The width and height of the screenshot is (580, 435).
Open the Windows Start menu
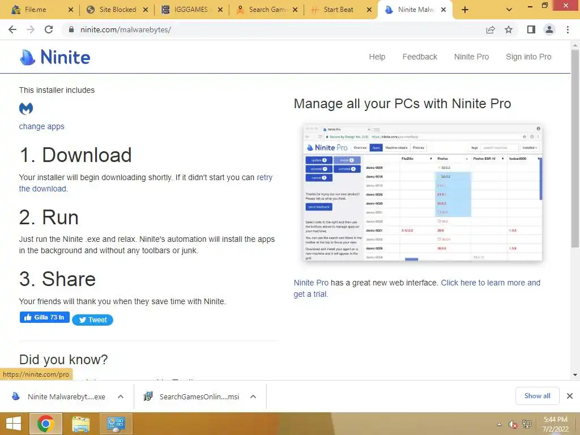click(x=14, y=424)
